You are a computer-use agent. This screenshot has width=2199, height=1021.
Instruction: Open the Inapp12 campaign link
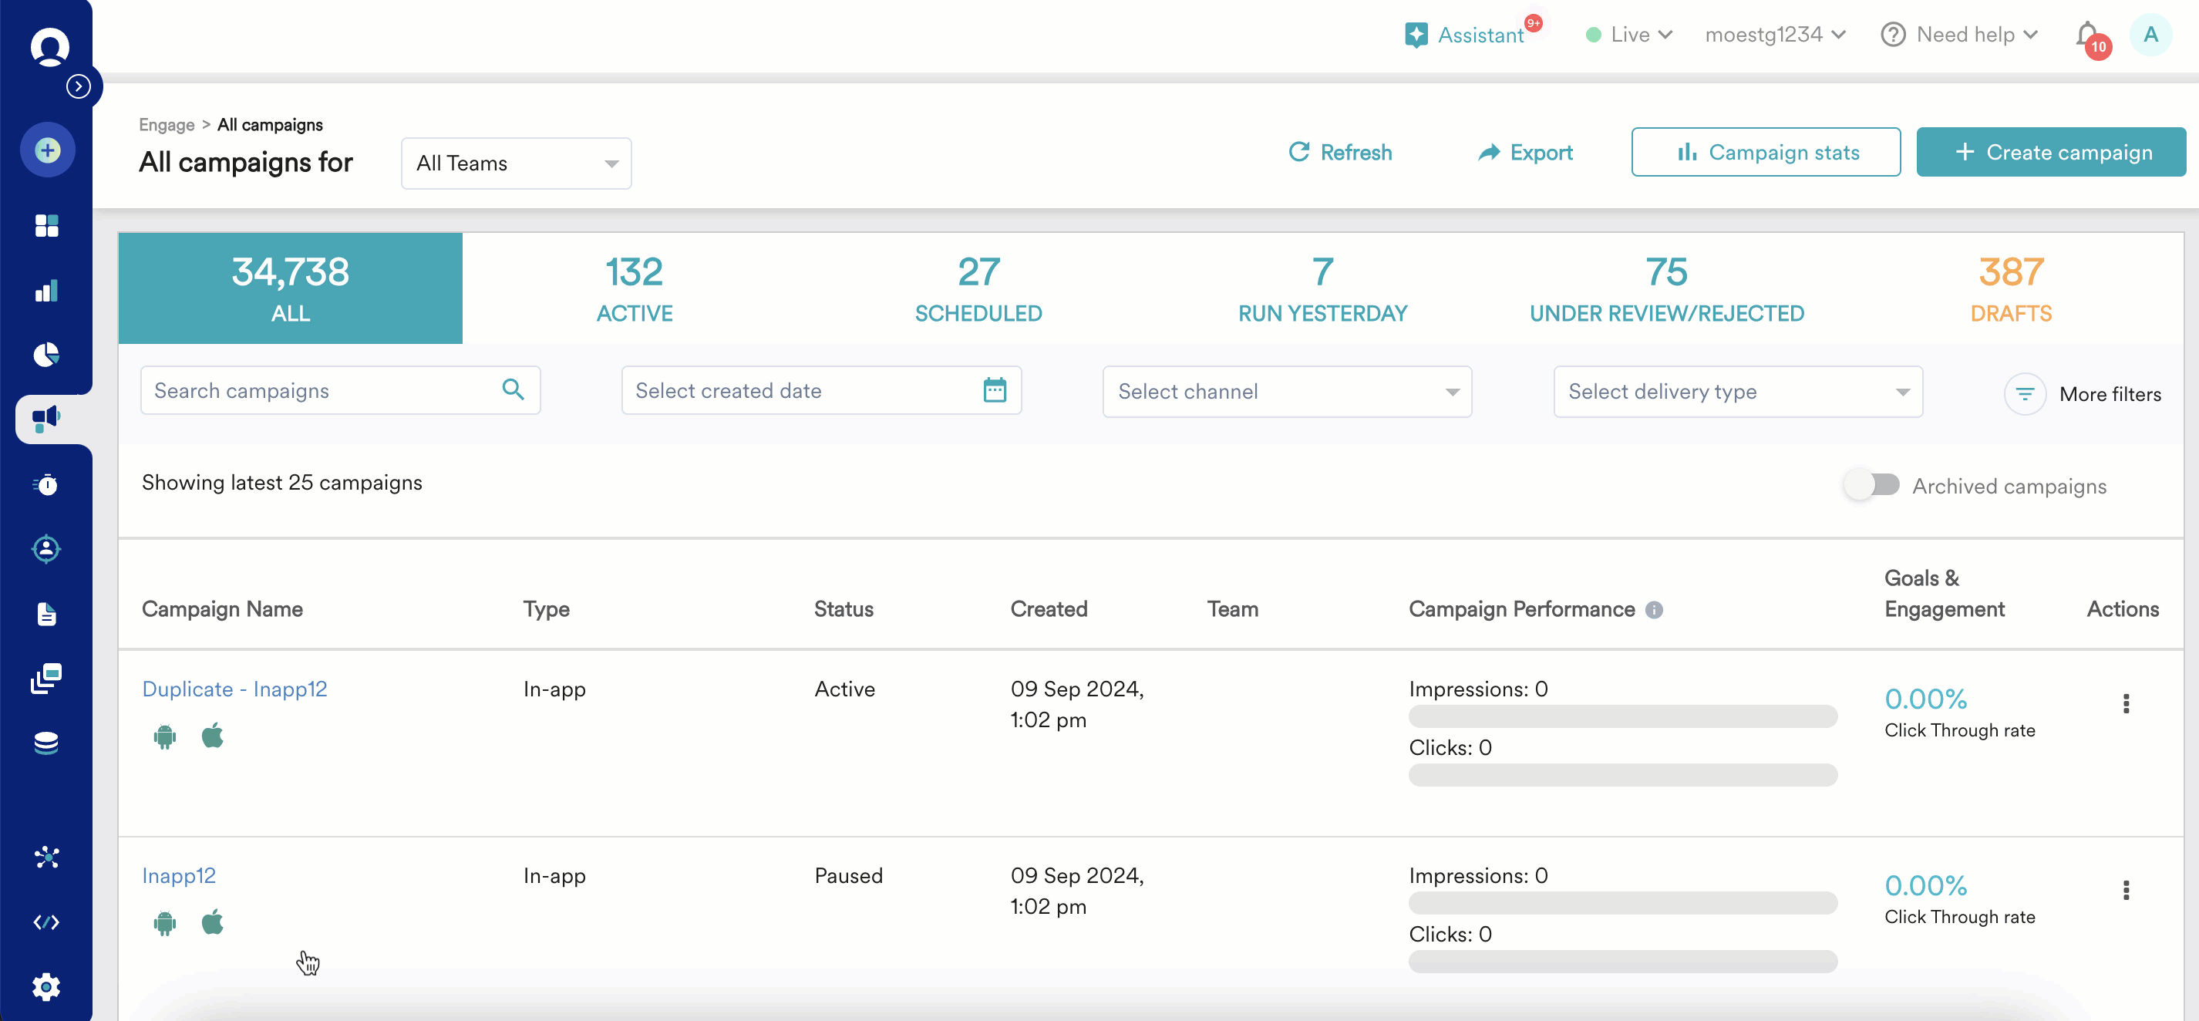[178, 875]
